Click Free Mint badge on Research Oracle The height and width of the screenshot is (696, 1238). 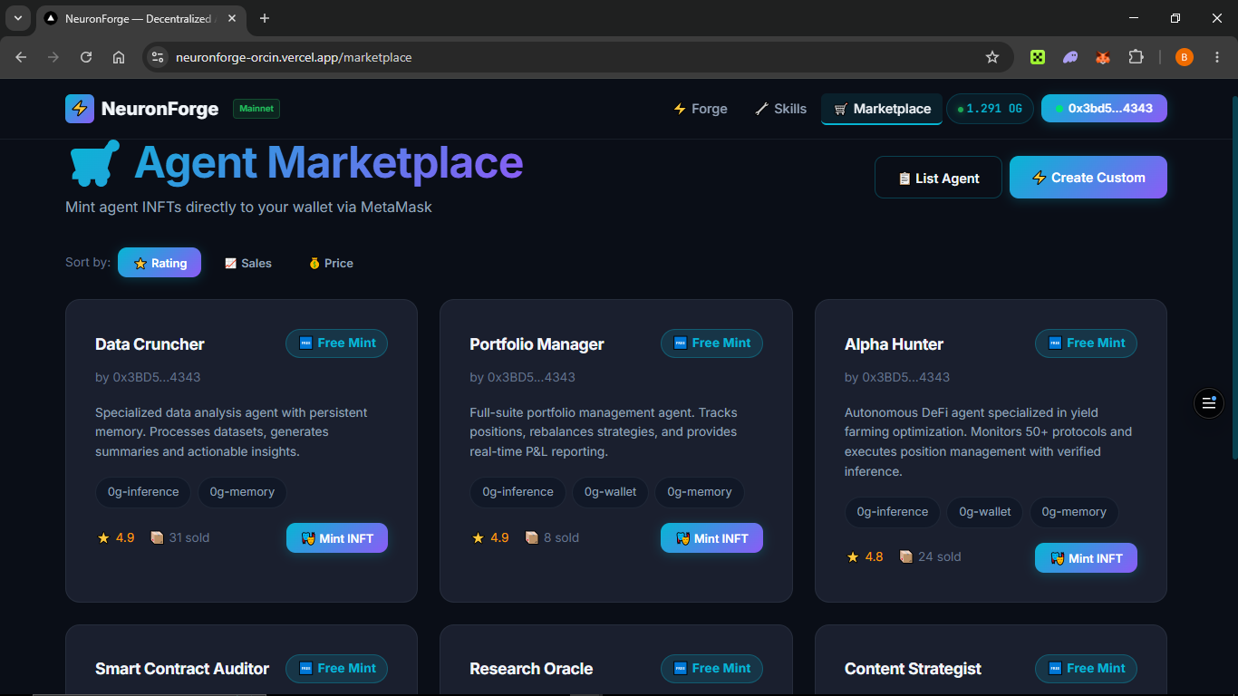tap(711, 669)
